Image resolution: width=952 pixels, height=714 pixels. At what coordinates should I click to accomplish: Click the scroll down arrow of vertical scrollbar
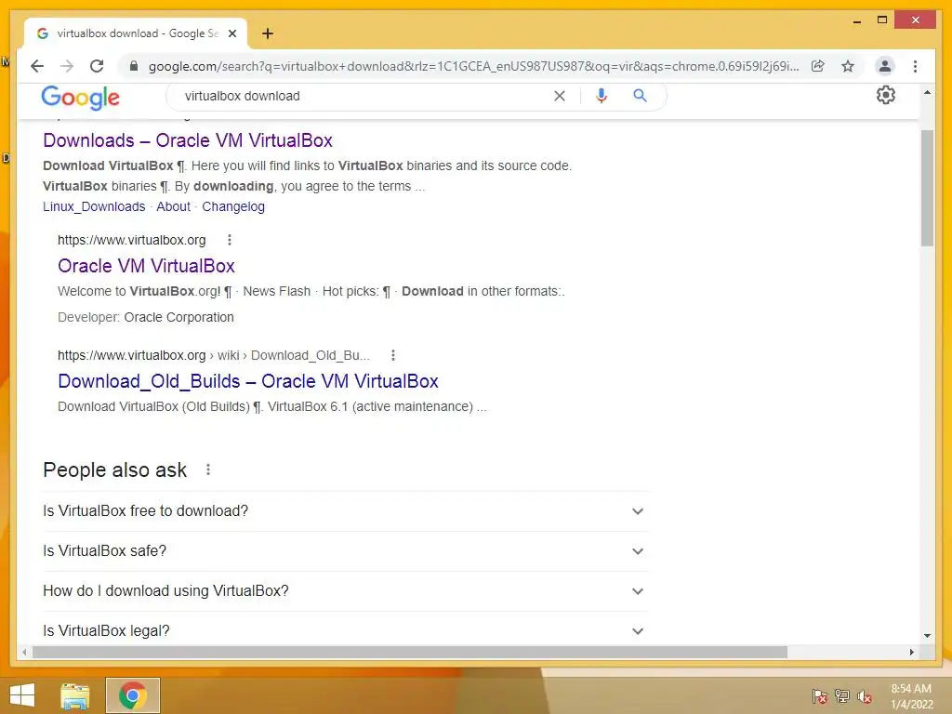pos(927,636)
